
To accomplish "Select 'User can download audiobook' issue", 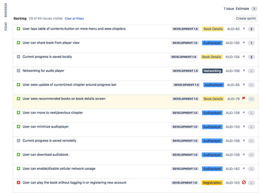I will coord(135,158).
